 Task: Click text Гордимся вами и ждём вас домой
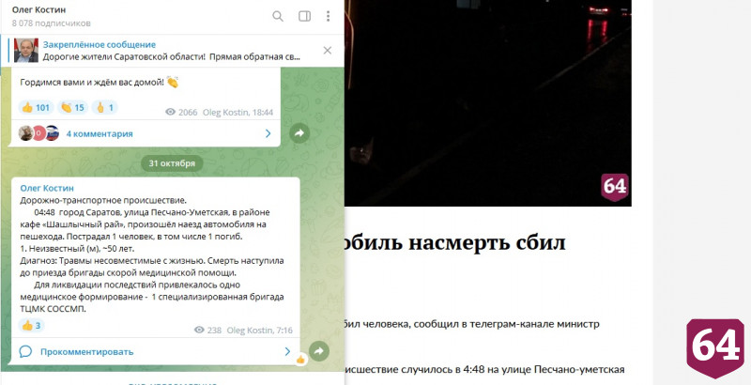92,83
